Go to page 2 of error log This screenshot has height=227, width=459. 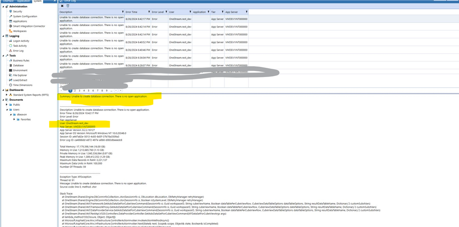[75, 91]
